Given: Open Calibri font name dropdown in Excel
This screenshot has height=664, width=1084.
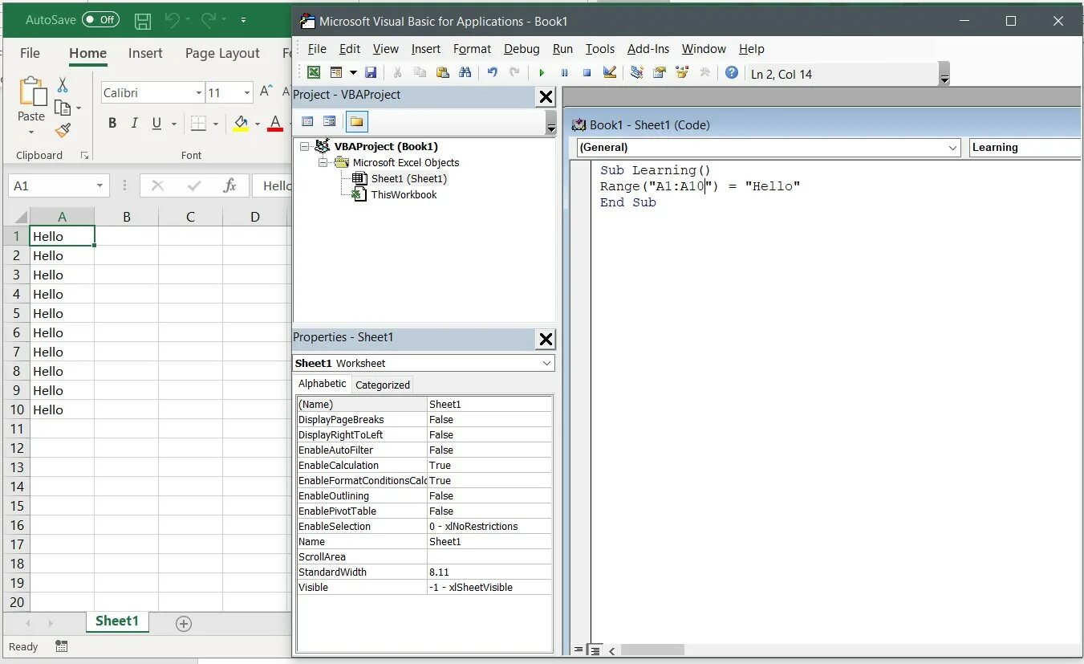Looking at the screenshot, I should [x=199, y=93].
